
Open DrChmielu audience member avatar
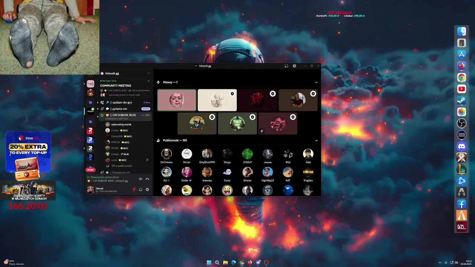click(x=167, y=154)
